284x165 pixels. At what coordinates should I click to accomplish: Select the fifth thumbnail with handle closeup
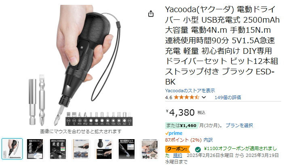point(104,149)
